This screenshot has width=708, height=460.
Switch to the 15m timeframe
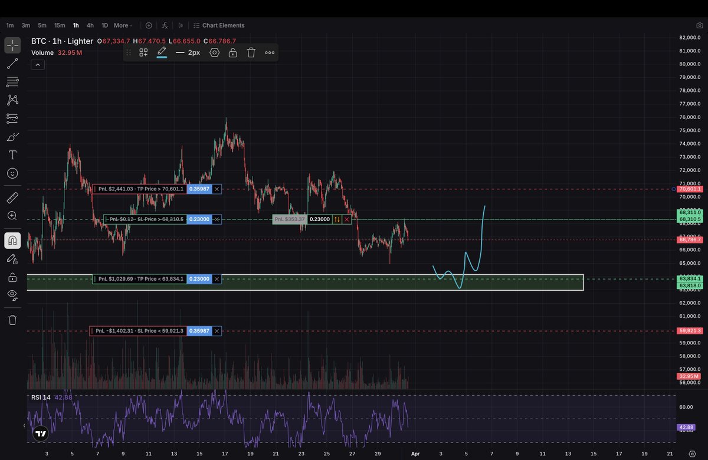click(60, 25)
